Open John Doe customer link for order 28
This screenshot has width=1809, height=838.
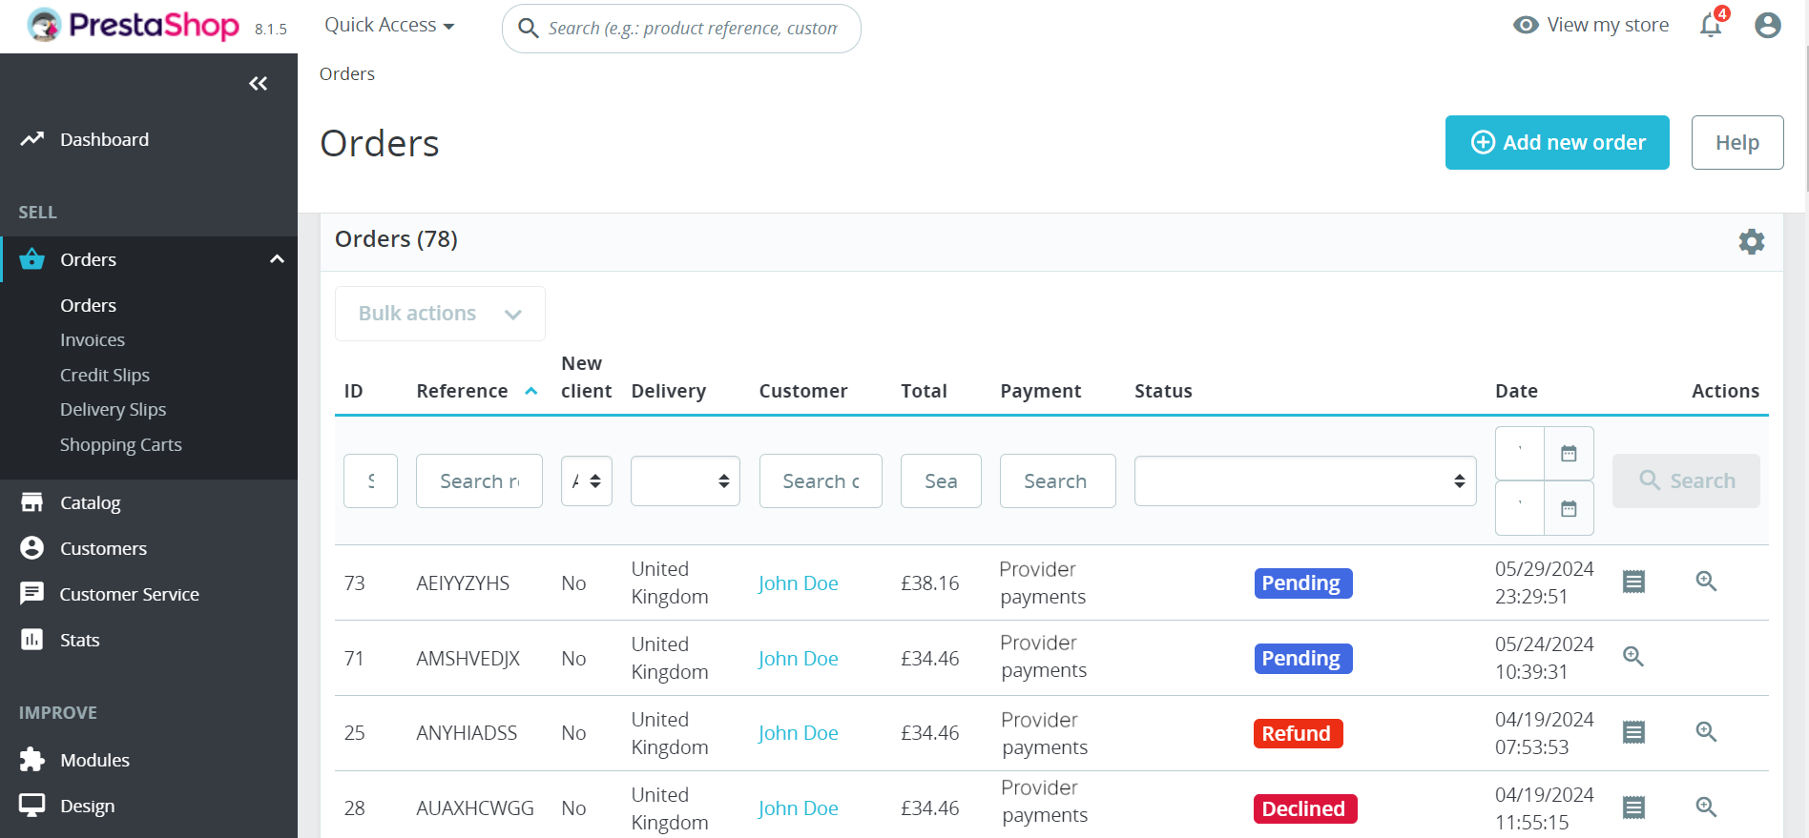tap(798, 808)
